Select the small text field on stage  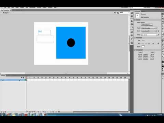[x=44, y=32]
